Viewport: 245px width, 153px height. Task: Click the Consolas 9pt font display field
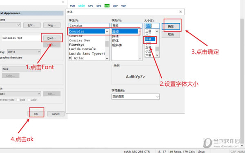(x=21, y=38)
